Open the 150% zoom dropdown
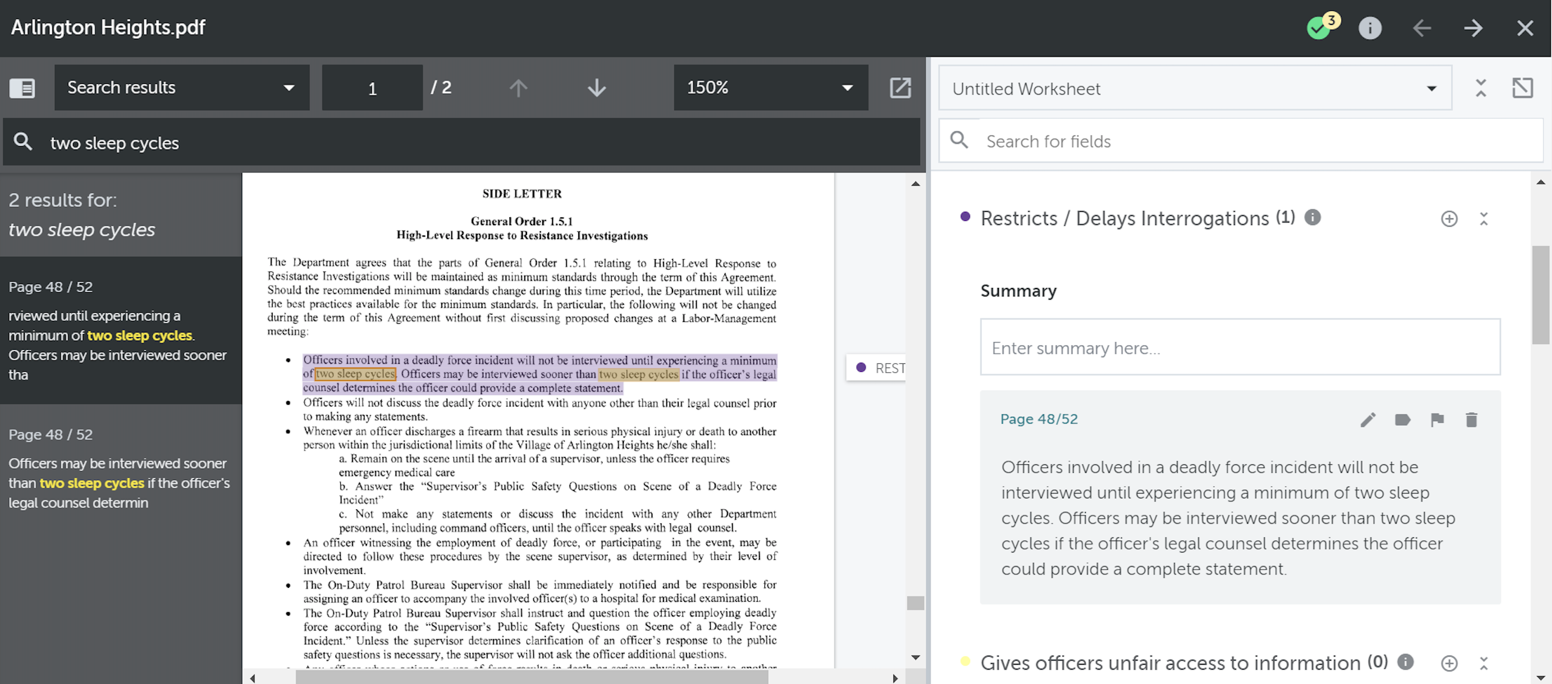Screen dimensions: 1552x684 click(770, 88)
